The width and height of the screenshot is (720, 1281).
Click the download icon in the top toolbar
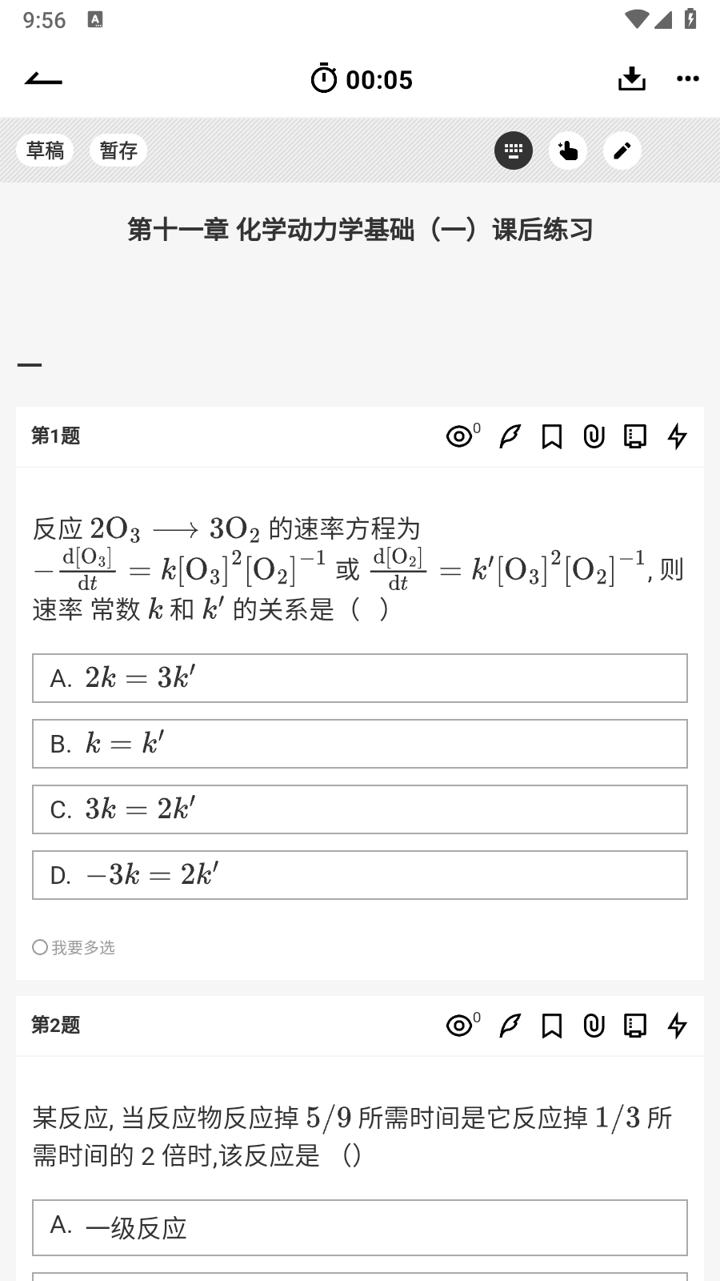click(631, 78)
